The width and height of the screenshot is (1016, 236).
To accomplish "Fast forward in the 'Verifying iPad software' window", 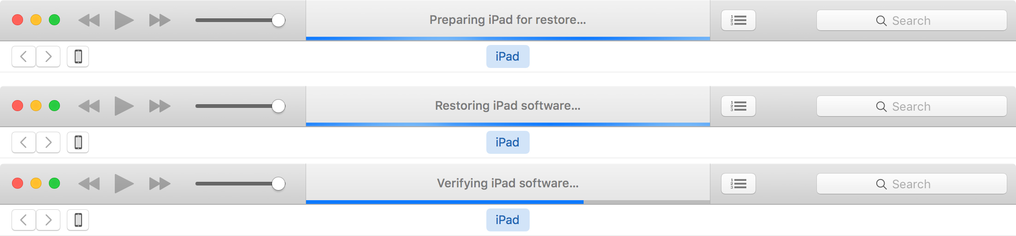I will [160, 184].
